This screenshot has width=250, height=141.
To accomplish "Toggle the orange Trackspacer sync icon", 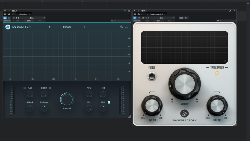I will coord(217,73).
